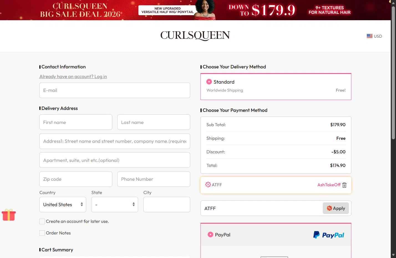This screenshot has height=258, width=396.
Task: Click the ATFF coupon badge icon
Action: (x=208, y=185)
